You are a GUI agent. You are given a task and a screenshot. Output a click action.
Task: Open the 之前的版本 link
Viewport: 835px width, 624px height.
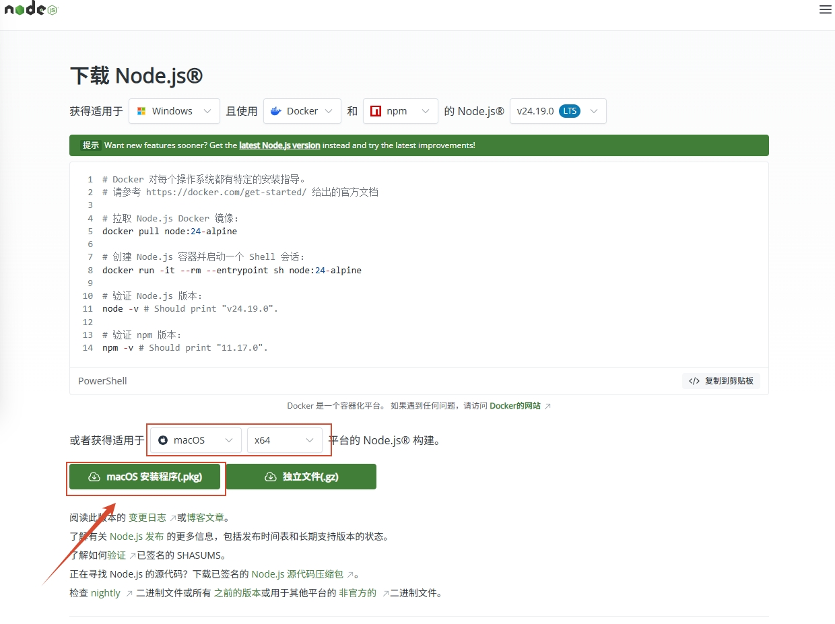[237, 593]
